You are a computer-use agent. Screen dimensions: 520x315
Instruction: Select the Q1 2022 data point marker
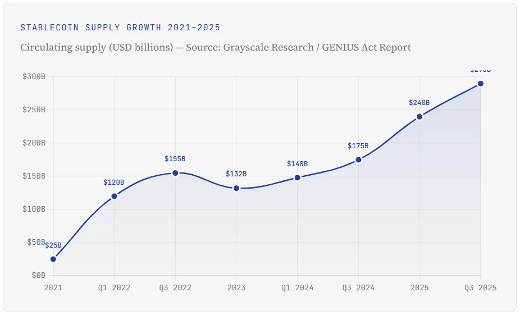pyautogui.click(x=115, y=196)
